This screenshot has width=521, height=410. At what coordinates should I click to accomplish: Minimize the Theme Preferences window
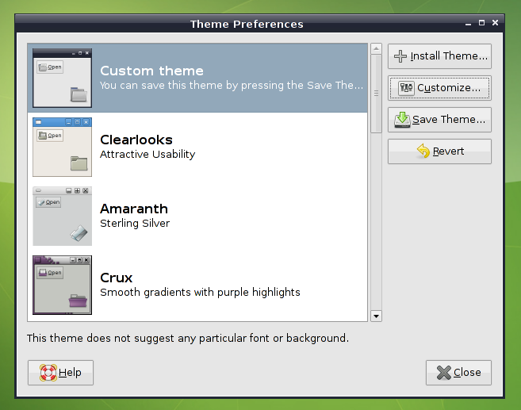click(x=468, y=24)
